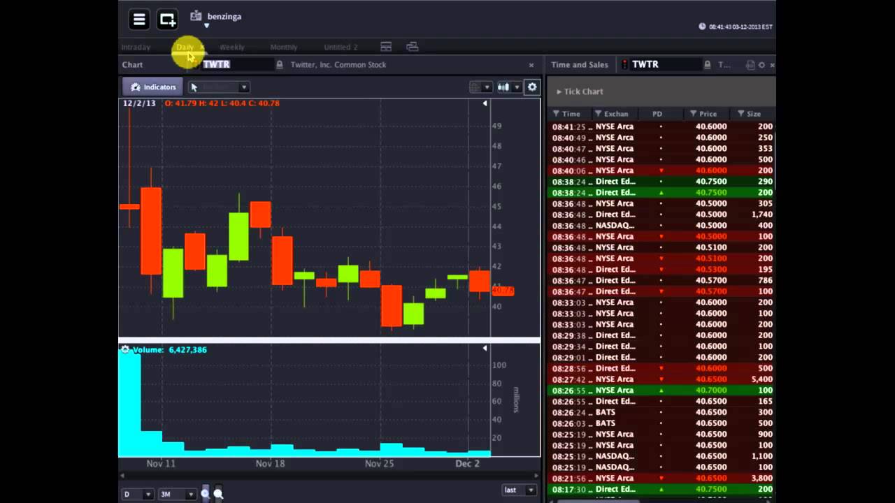Screen dimensions: 895x503
Task: Click the zoom-in magnifier icon
Action: click(x=205, y=493)
